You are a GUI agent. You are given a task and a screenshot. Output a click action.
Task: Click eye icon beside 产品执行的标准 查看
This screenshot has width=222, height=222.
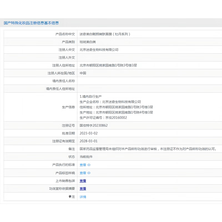click(x=89, y=165)
